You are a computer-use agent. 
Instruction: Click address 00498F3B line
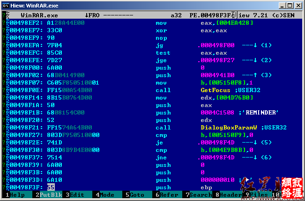tap(26, 172)
